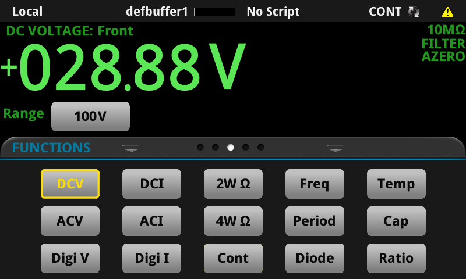
Task: Choose the 4W Ω resistance function
Action: (x=234, y=221)
